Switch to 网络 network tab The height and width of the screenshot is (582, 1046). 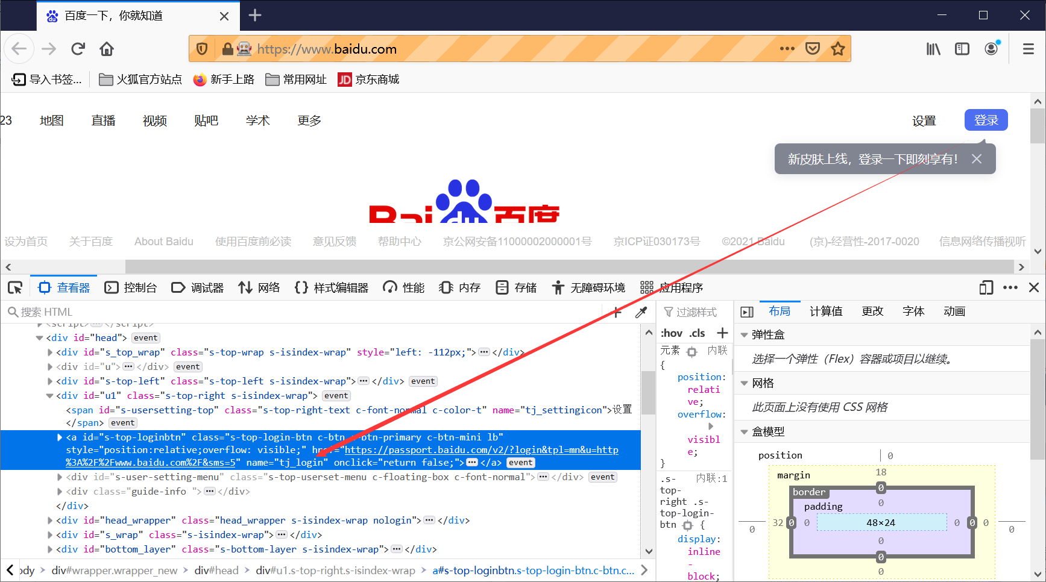tap(259, 288)
